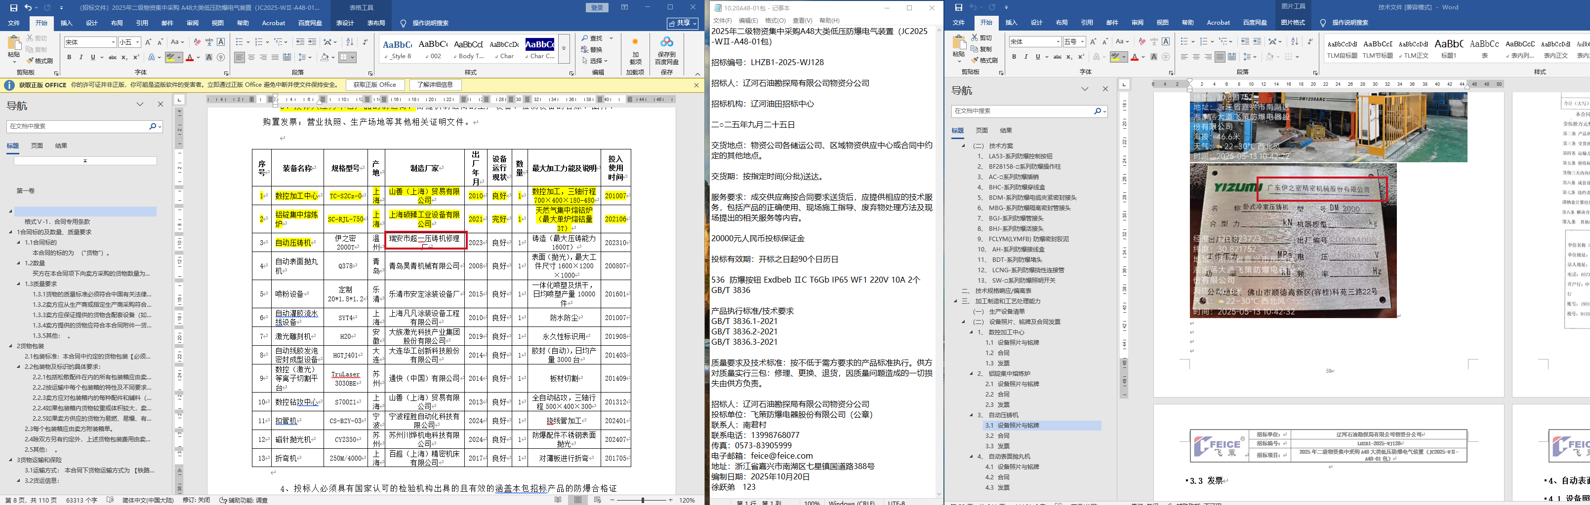
Task: Toggle Italic in 招标文件 Word window
Action: tap(81, 57)
